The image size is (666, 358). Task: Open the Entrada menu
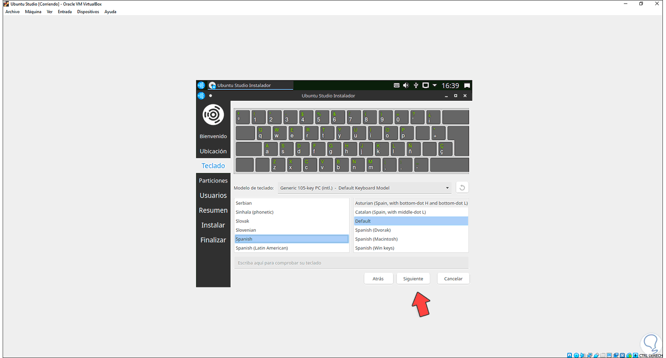(65, 12)
